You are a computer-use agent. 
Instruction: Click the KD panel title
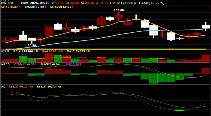(3, 87)
